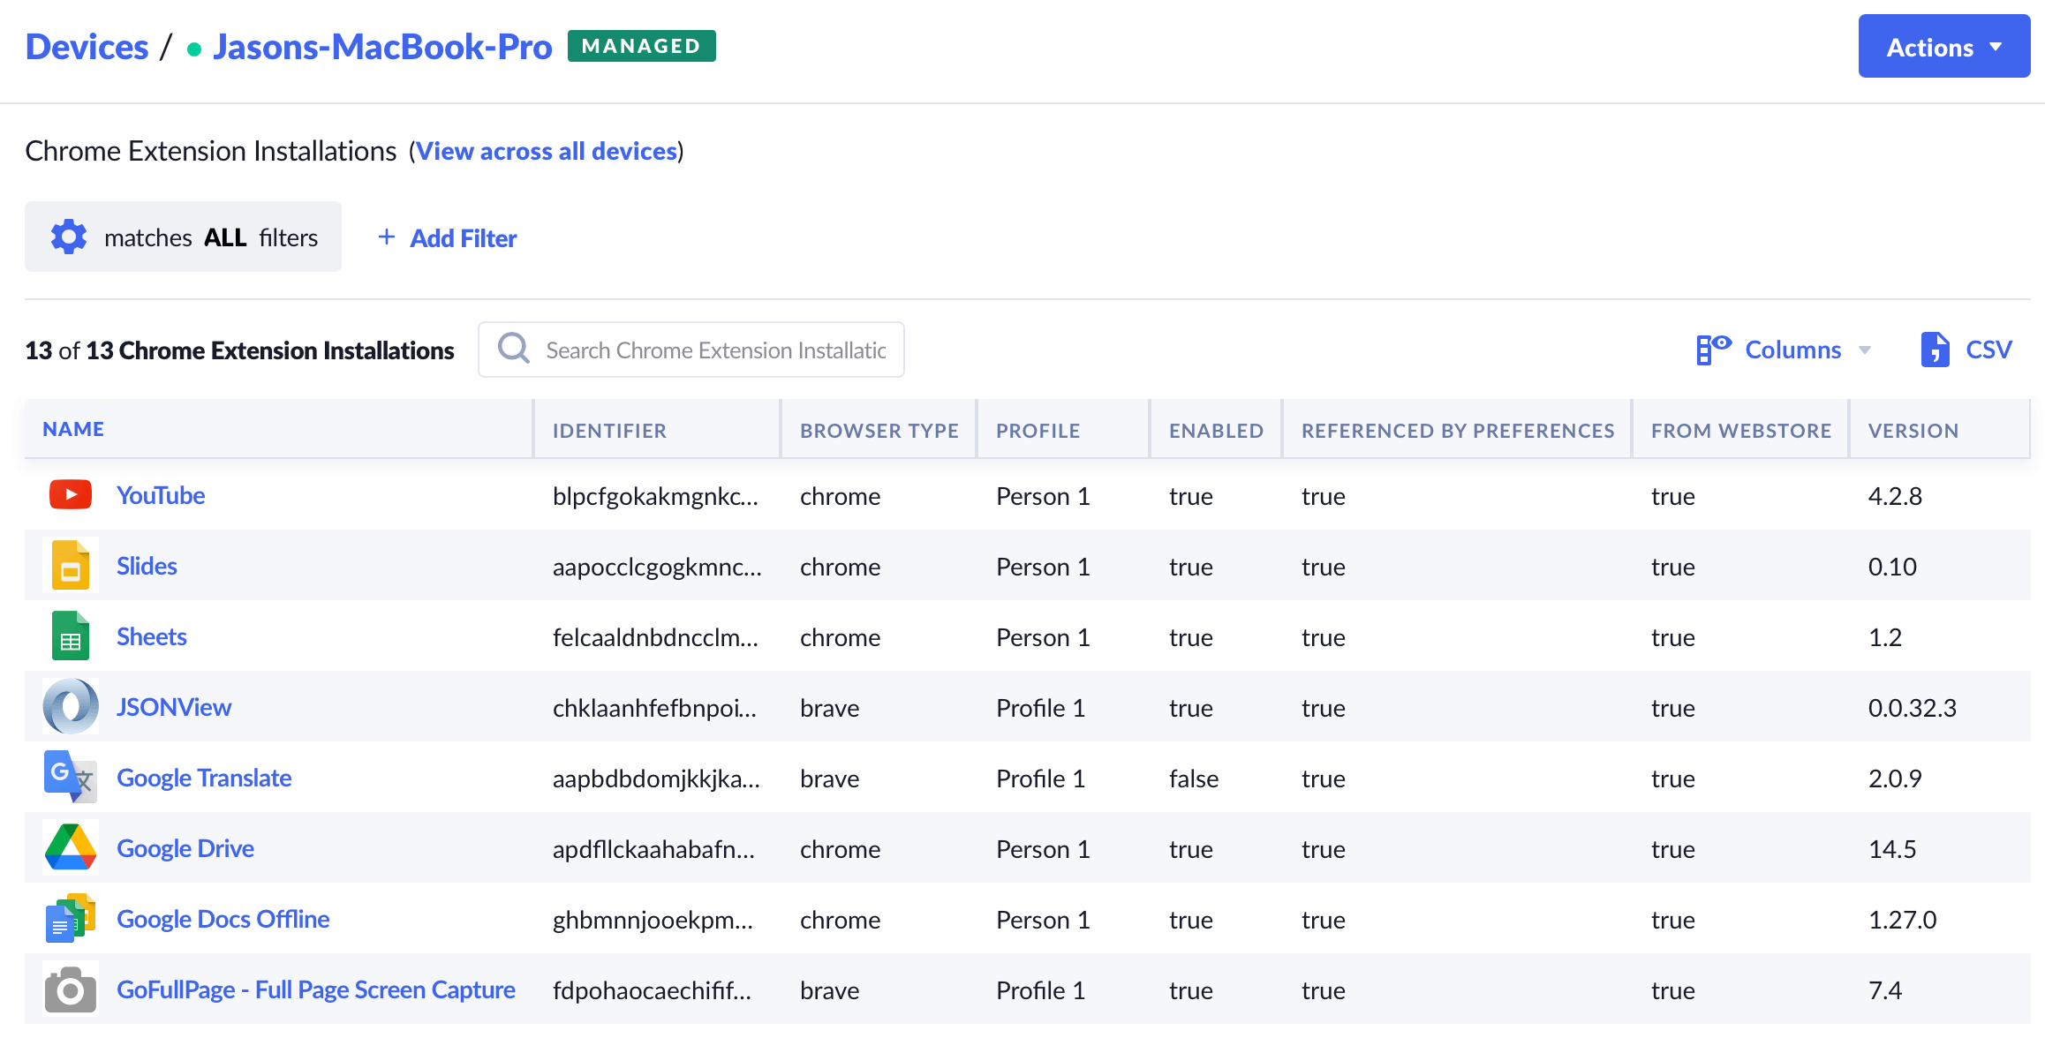Screen dimensions: 2045x1038
Task: Sort by the Name column header
Action: click(73, 430)
